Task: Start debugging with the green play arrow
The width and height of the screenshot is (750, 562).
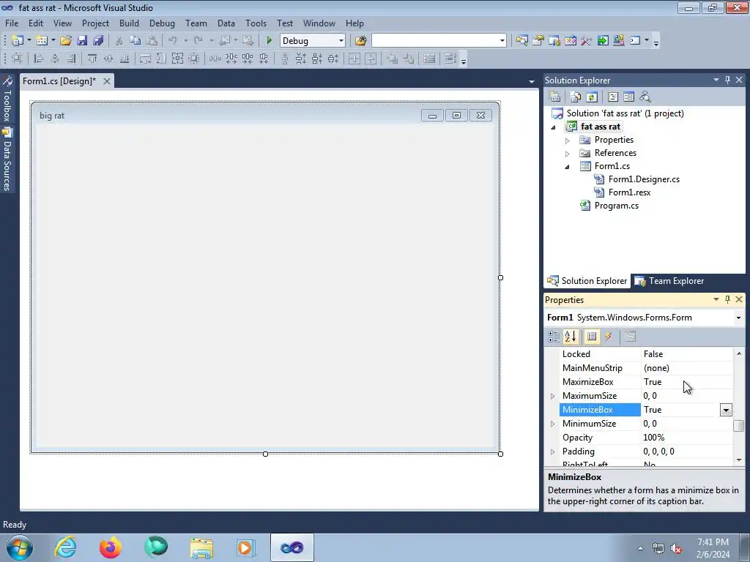Action: 270,41
